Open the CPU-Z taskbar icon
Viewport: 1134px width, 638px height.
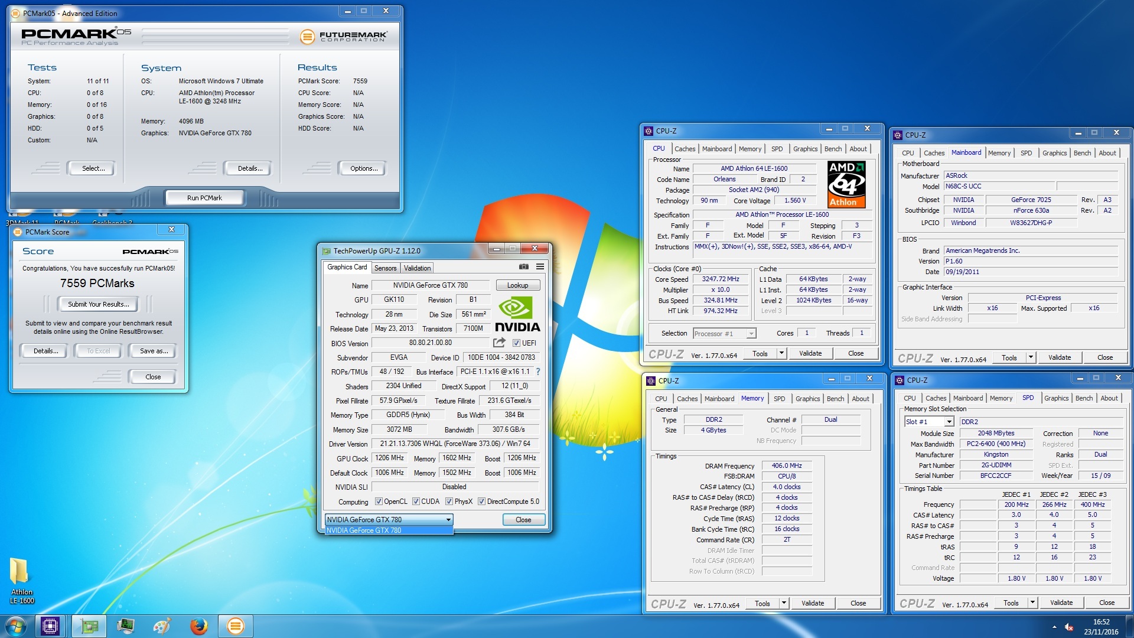[50, 626]
